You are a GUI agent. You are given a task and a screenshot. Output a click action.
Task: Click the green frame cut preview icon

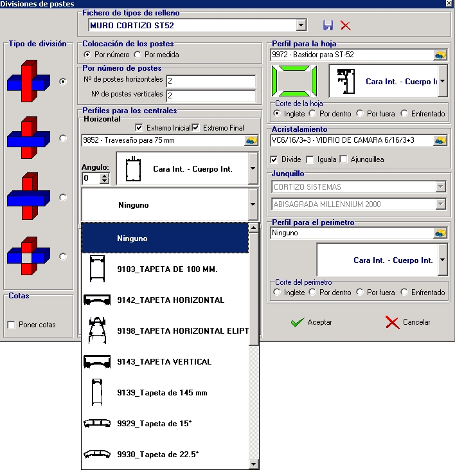(x=294, y=81)
